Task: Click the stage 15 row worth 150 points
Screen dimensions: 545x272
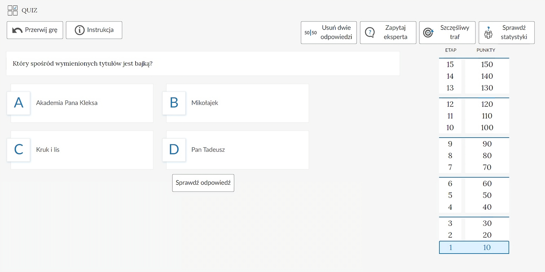Action: point(474,64)
